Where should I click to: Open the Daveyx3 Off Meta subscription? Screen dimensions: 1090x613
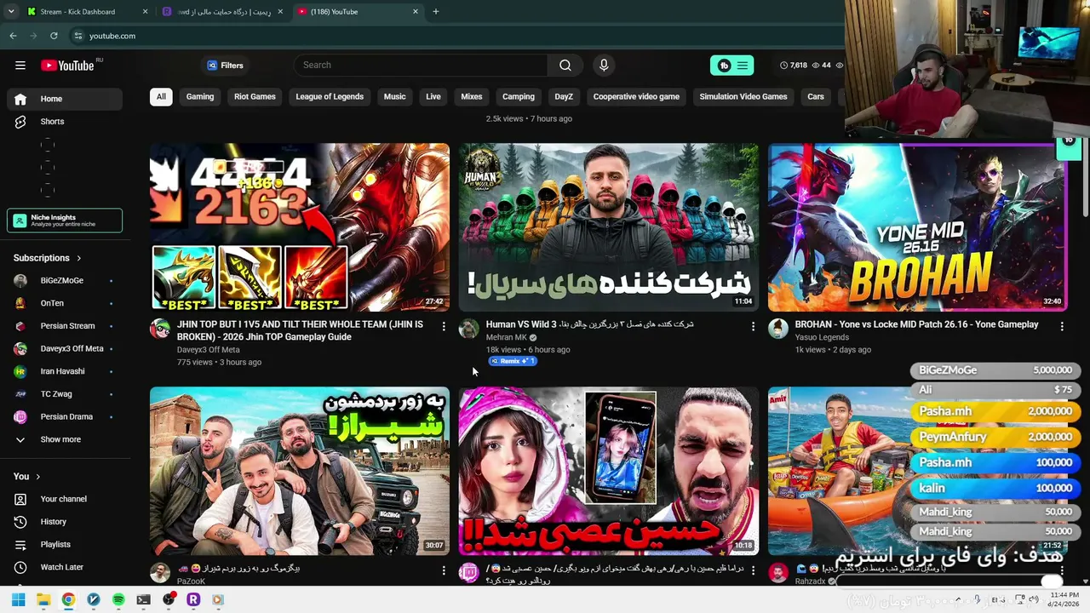[x=65, y=348]
